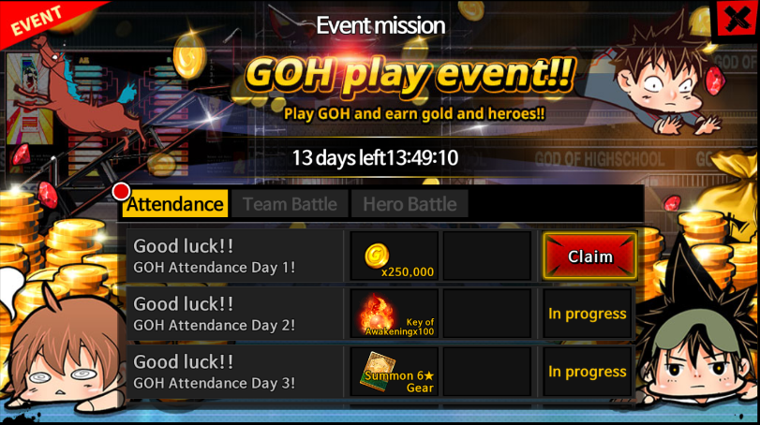Click the Key of Awakening x100 reward
The width and height of the screenshot is (760, 425).
click(x=395, y=314)
